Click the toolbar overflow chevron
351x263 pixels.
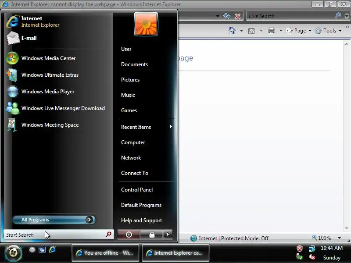347,27
